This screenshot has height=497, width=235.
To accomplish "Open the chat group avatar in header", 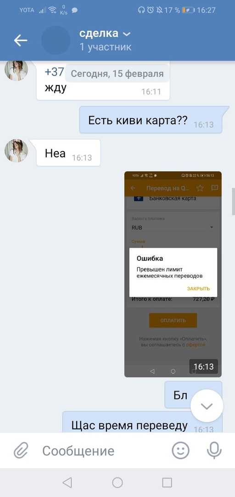I will [x=56, y=40].
